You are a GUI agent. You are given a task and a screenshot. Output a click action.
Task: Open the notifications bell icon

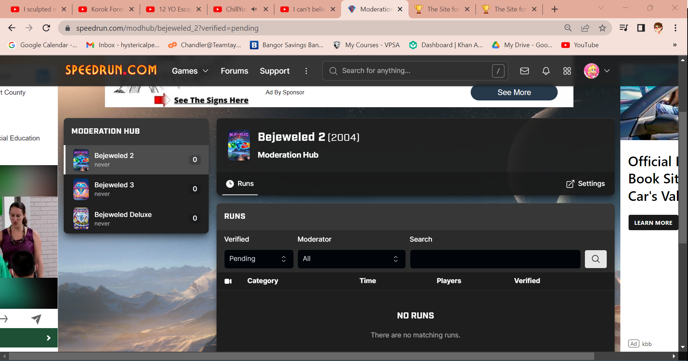pos(546,71)
